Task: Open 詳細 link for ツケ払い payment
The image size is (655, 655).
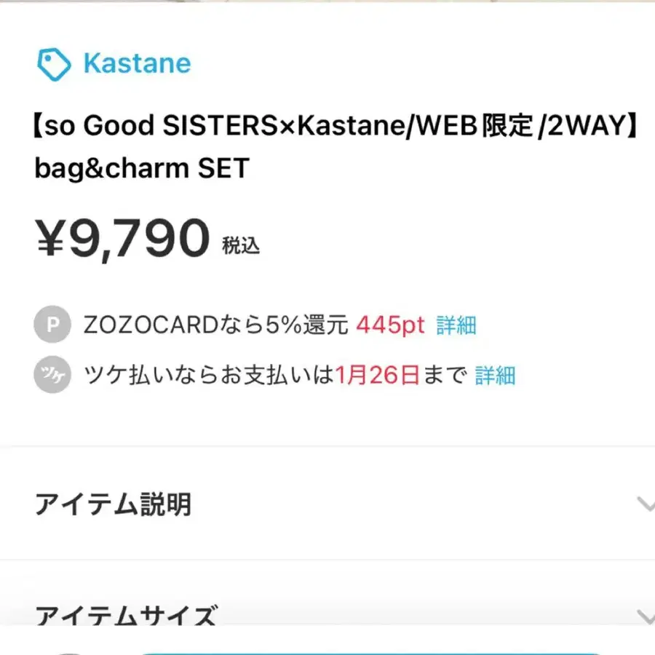Action: point(496,376)
